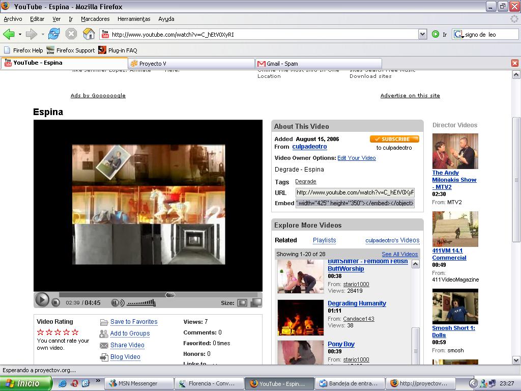Open the Degrading Humanity video thumbnail
Screen dimensions: 521x391
(300, 317)
